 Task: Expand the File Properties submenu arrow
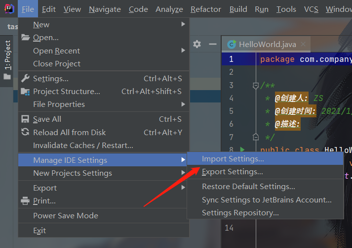[183, 104]
